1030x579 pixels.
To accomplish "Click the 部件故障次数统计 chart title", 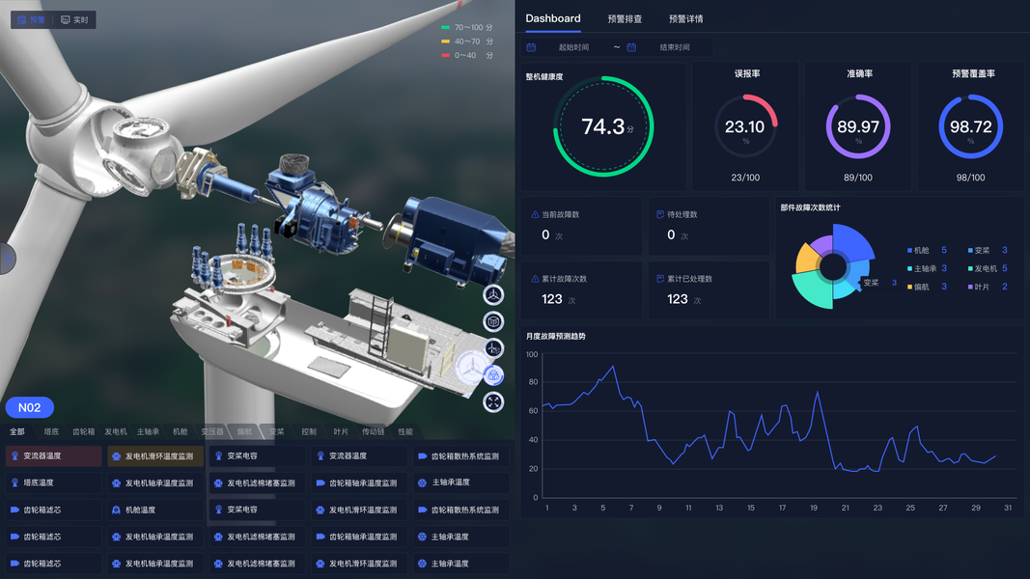I will tap(811, 207).
